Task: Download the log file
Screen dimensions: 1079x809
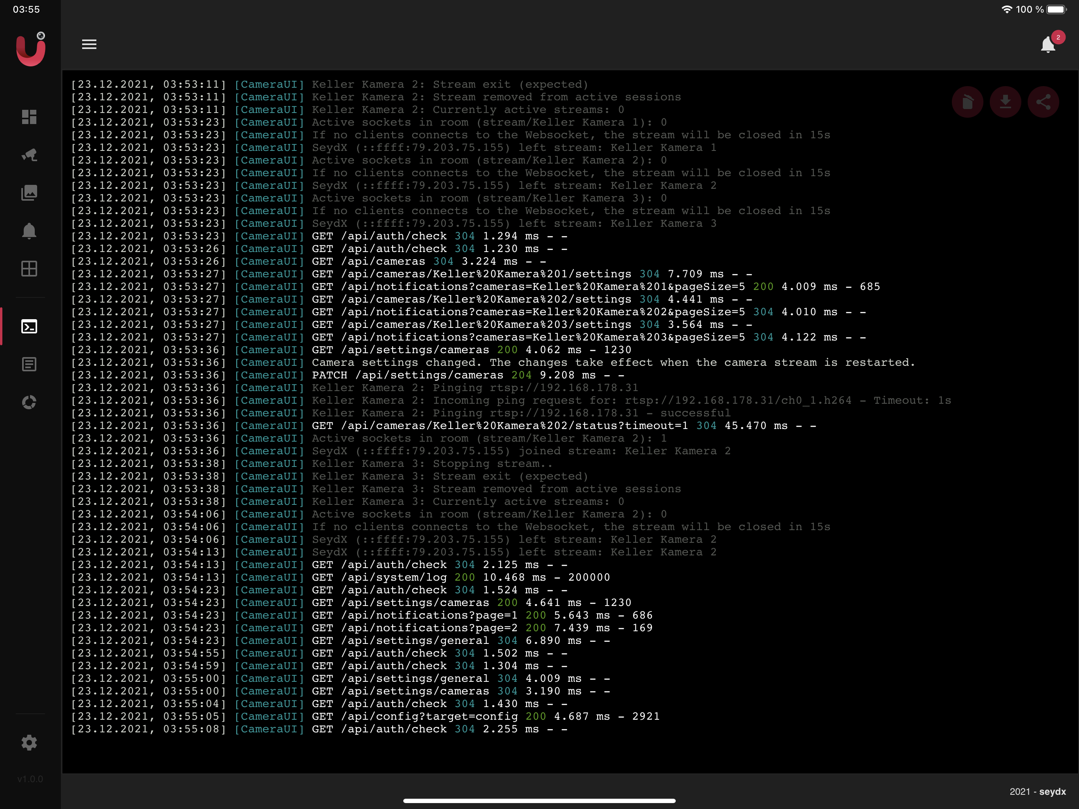Action: click(1005, 102)
